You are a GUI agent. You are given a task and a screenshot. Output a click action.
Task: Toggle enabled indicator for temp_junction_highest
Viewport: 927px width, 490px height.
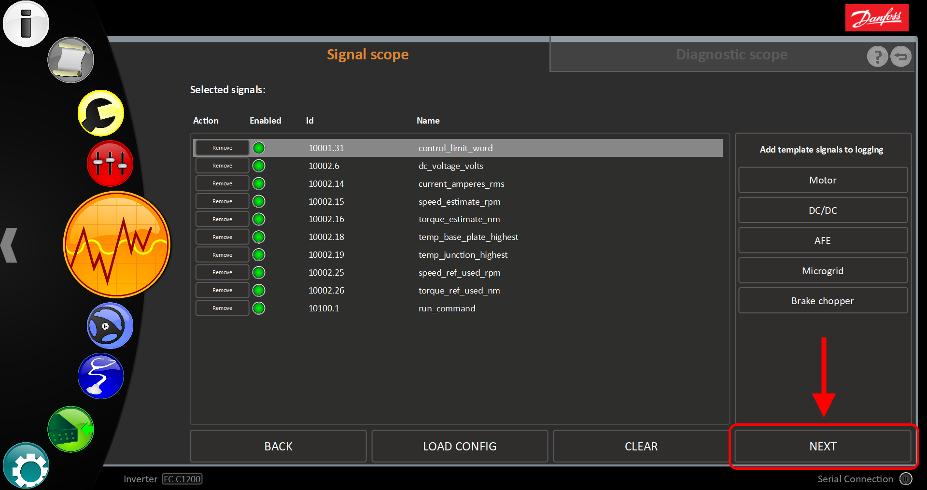(259, 254)
